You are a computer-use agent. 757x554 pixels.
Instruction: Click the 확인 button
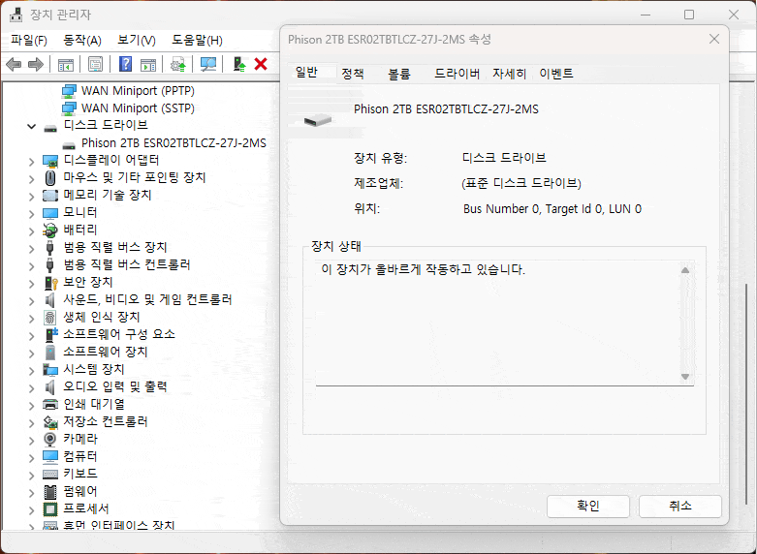point(588,507)
